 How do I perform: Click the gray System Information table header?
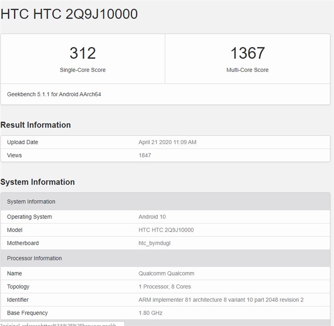pyautogui.click(x=165, y=201)
